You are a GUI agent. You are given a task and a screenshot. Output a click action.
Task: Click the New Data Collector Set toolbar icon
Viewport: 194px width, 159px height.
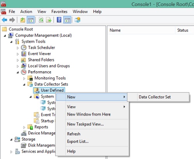coord(78,20)
